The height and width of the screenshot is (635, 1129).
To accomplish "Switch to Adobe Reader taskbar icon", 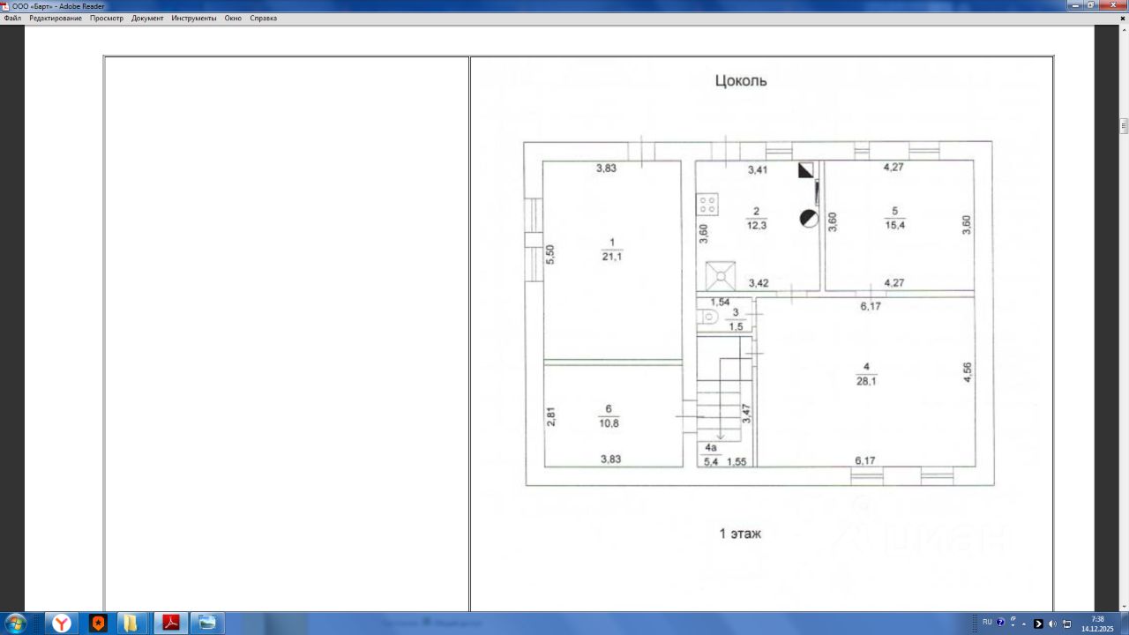I will (x=170, y=624).
